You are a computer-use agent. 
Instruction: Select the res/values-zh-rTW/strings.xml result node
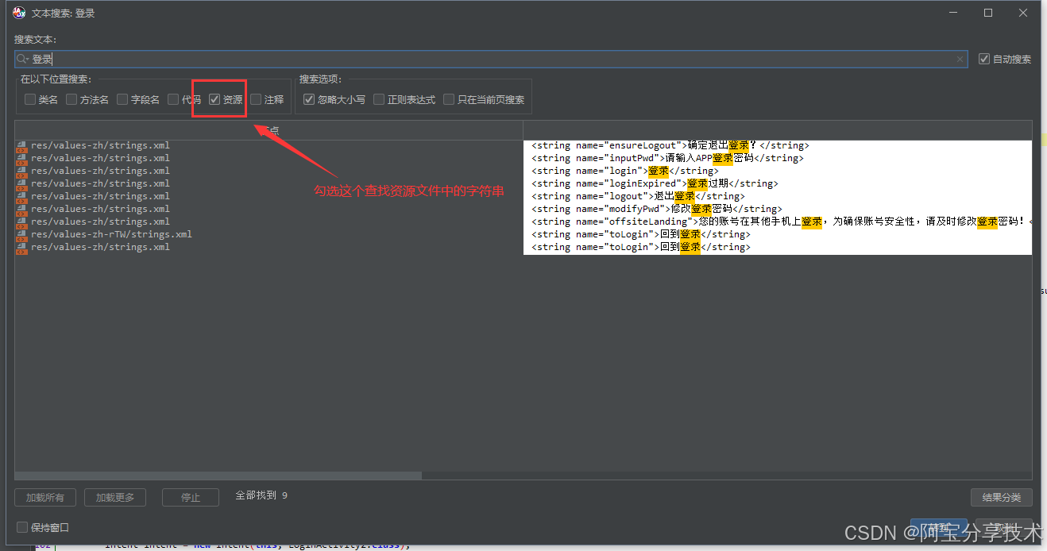point(111,235)
